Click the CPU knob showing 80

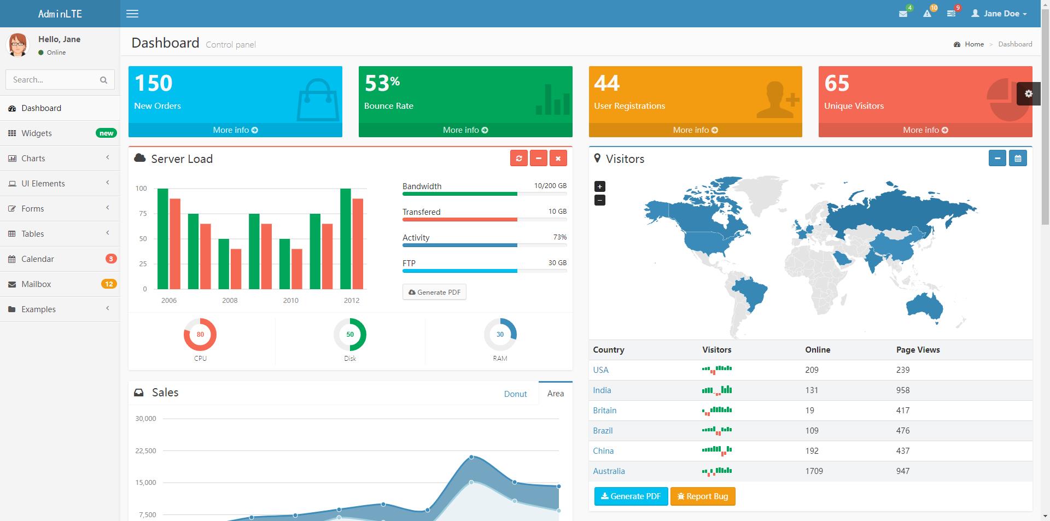click(200, 335)
